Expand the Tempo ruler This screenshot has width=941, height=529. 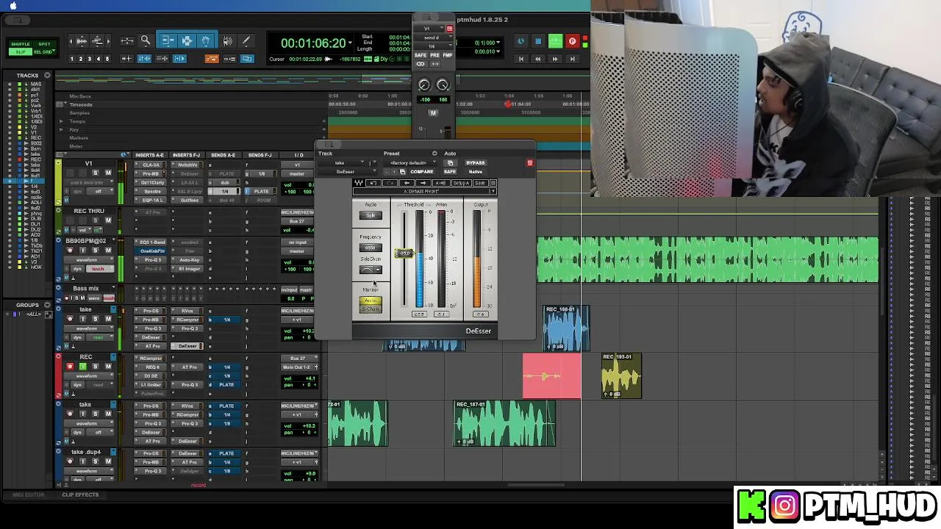click(62, 121)
